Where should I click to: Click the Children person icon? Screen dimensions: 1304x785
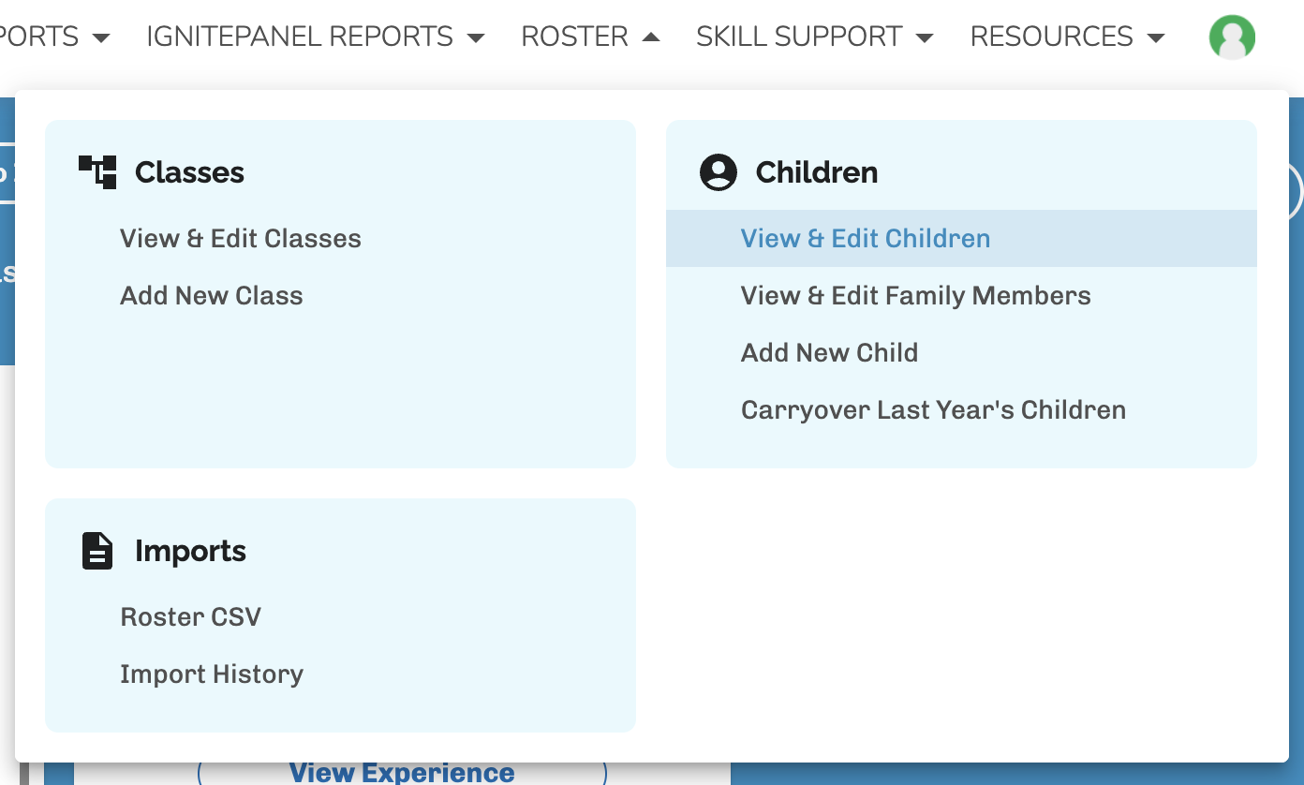(x=719, y=172)
